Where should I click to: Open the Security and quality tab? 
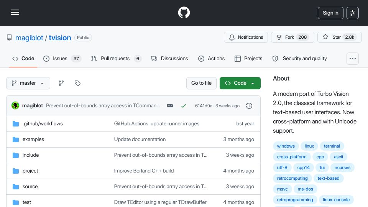coord(299,58)
